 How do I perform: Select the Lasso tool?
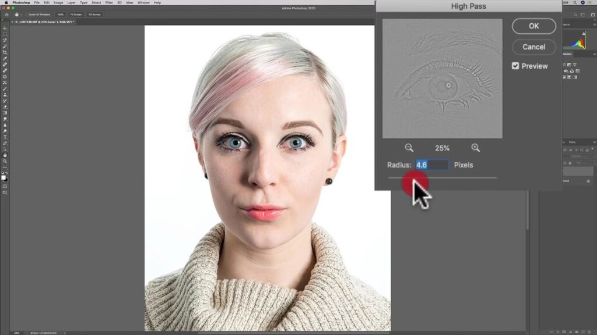point(5,40)
